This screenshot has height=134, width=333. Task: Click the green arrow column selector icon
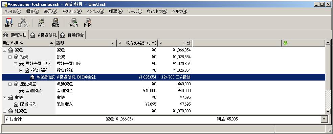point(285,43)
